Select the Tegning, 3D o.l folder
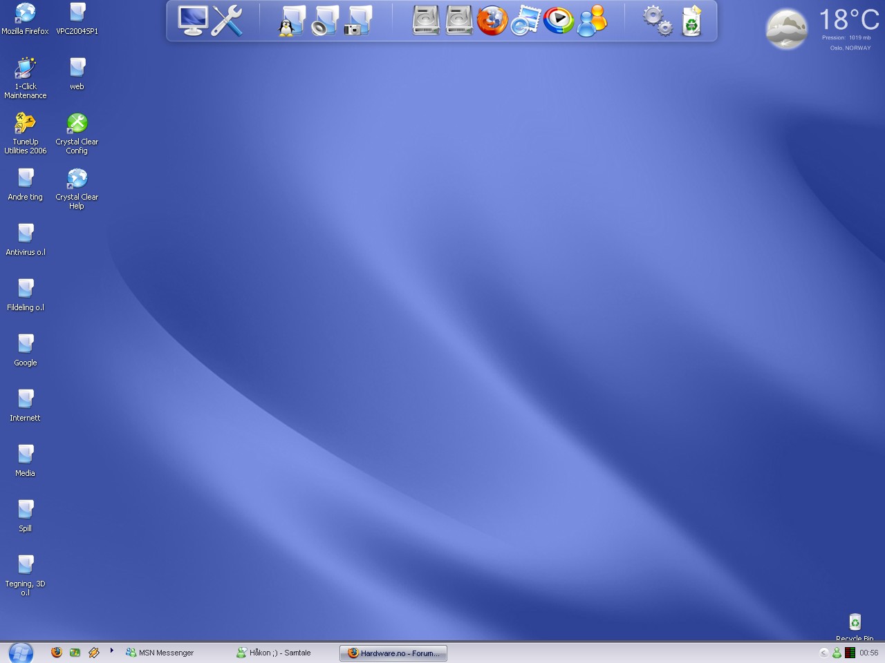The width and height of the screenshot is (885, 663). (26, 575)
